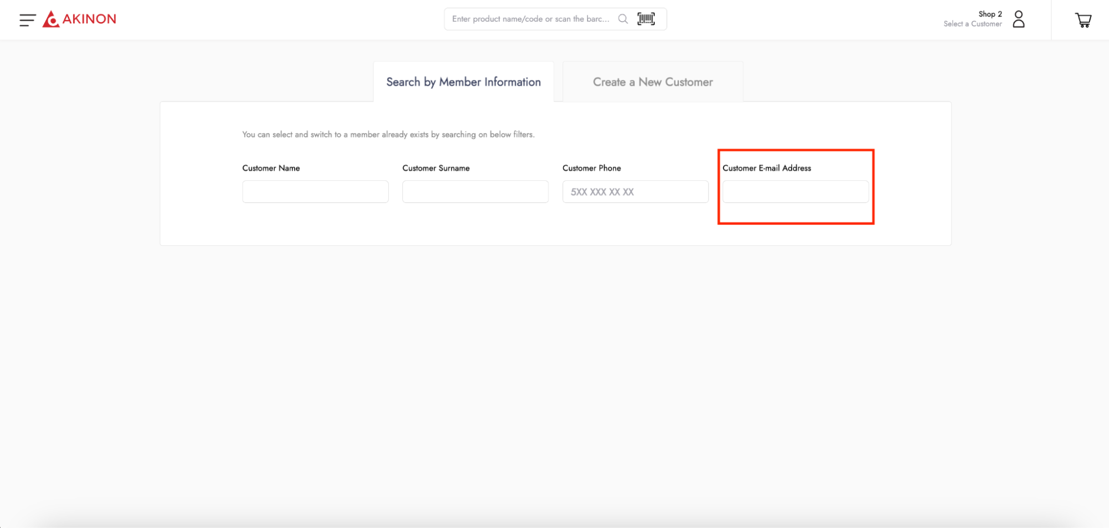Click the Customer E-mail Address field
Screen dimensions: 1109x528
click(795, 192)
